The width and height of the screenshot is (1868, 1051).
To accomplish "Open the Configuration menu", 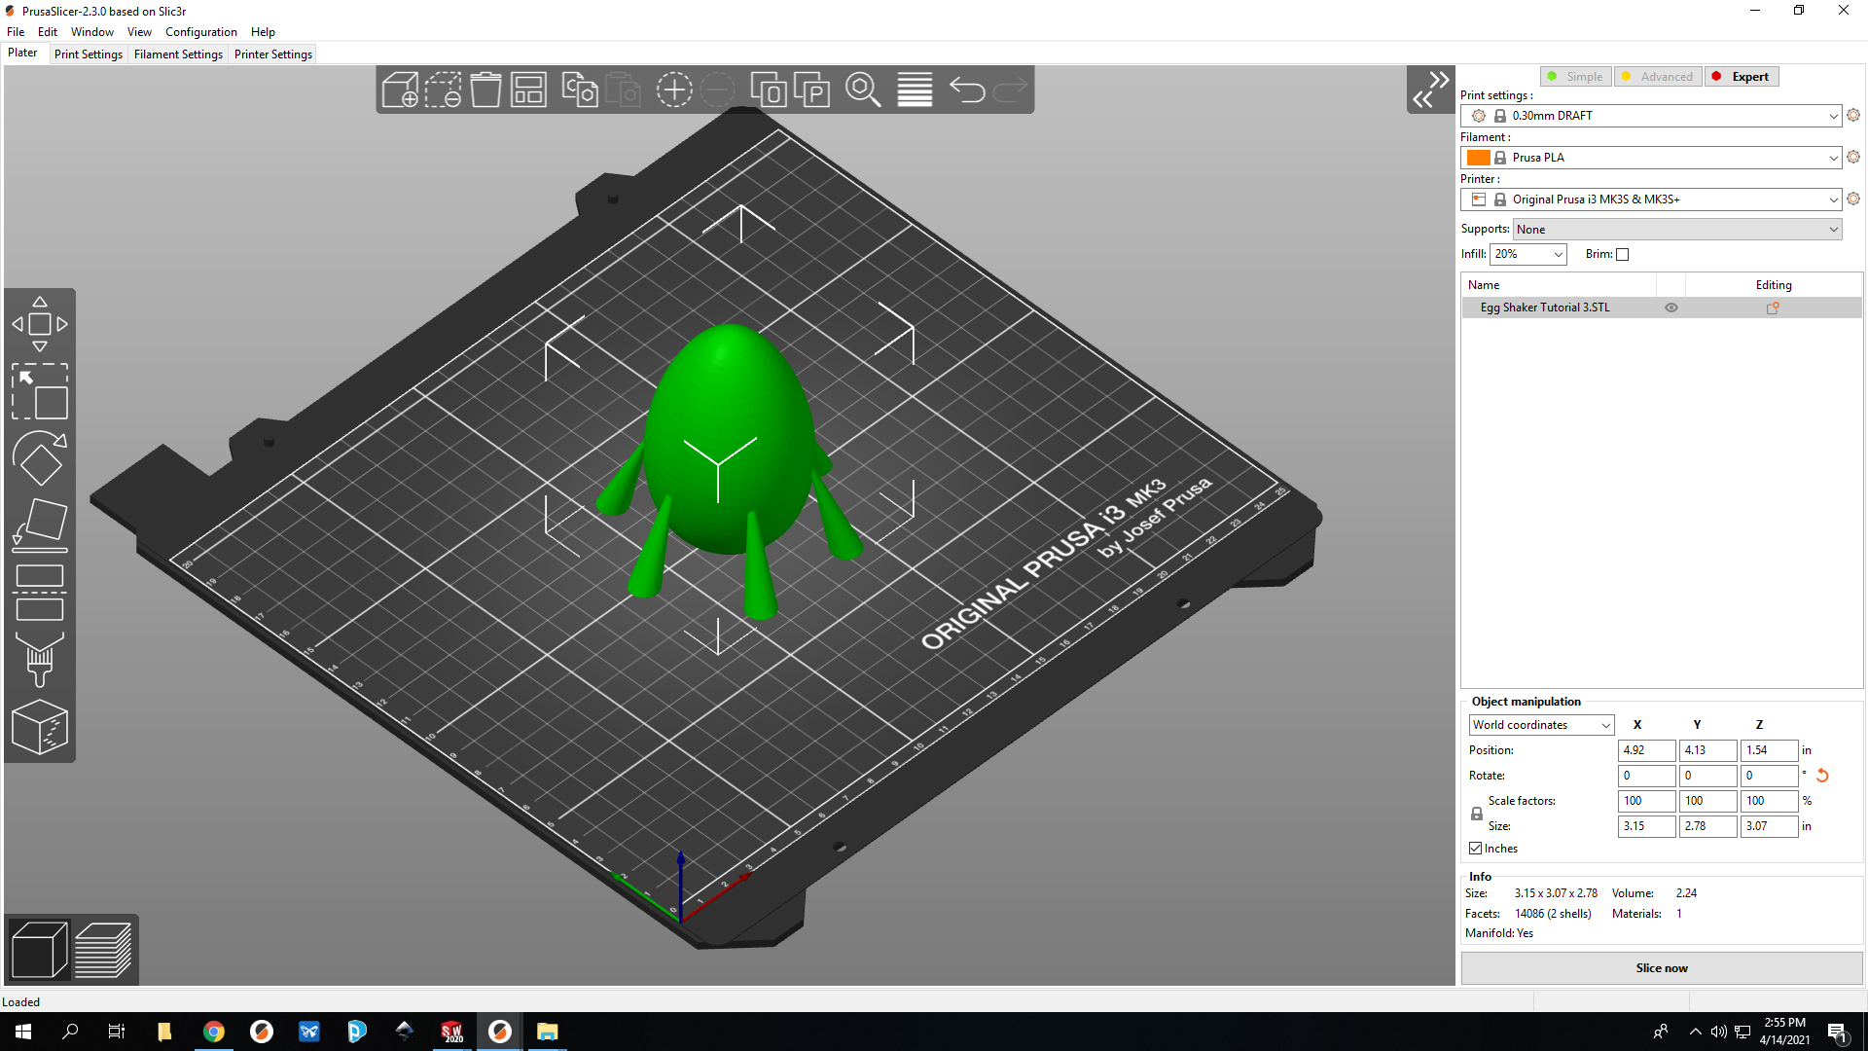I will 201,32.
